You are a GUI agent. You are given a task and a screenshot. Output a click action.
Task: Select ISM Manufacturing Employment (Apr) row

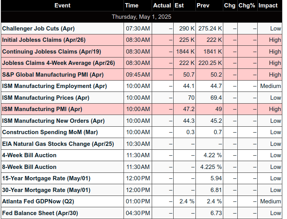[x=141, y=86]
